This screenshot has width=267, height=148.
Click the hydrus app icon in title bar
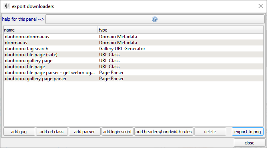[7, 6]
